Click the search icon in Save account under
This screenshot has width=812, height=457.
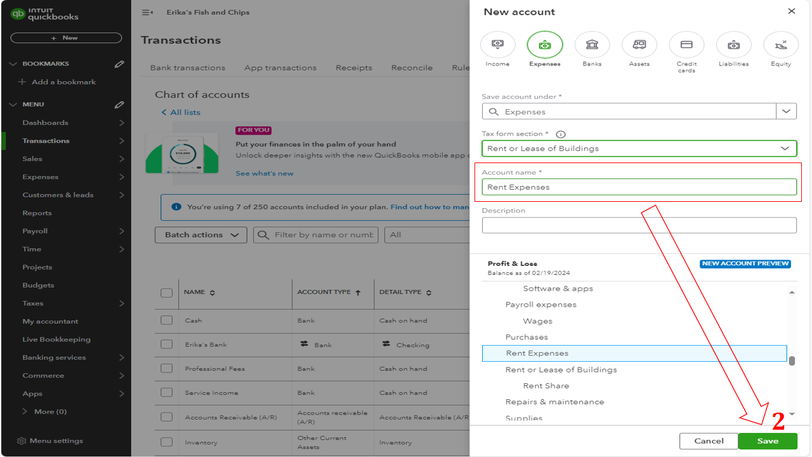point(494,112)
